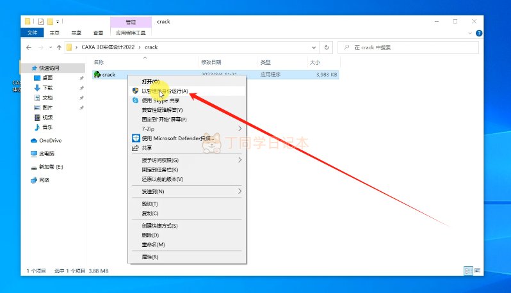
Task: Click the Back arrow in navigation bar
Action: point(29,47)
